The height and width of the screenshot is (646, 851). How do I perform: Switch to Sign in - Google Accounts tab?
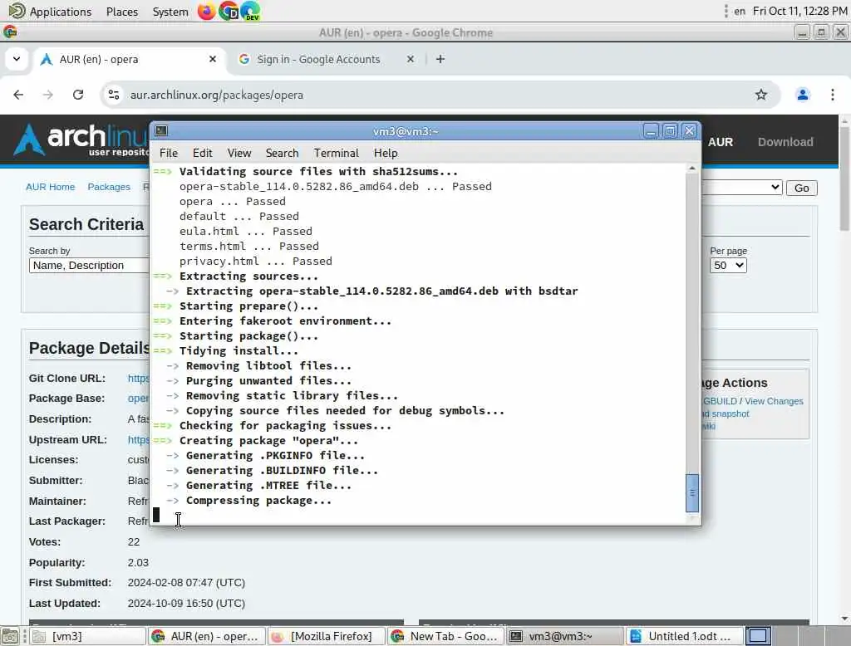coord(318,59)
